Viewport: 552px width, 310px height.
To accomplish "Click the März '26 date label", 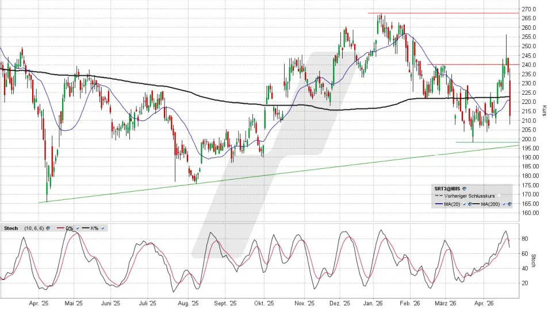I will tap(445, 303).
